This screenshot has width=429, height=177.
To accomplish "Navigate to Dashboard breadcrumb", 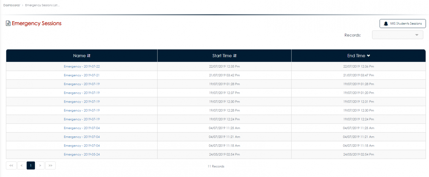I will click(11, 5).
